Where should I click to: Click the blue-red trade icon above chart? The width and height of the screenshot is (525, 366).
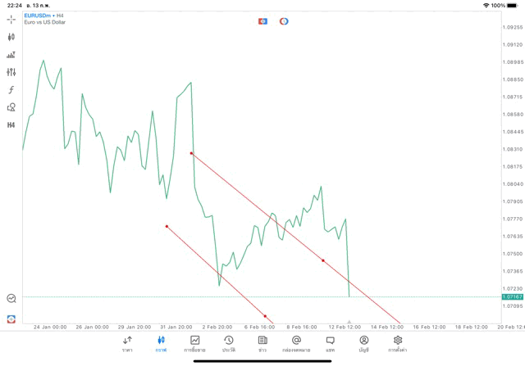tap(262, 20)
